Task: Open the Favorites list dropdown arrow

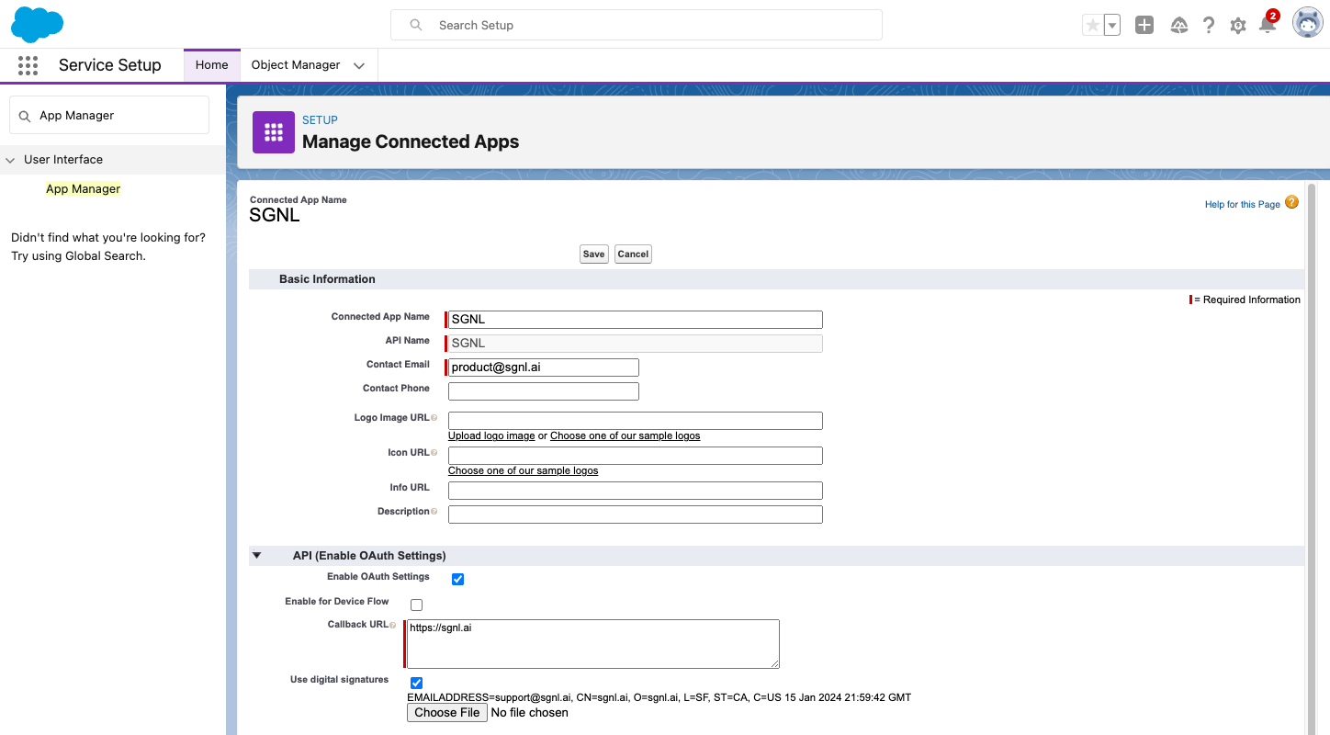Action: [x=1111, y=25]
